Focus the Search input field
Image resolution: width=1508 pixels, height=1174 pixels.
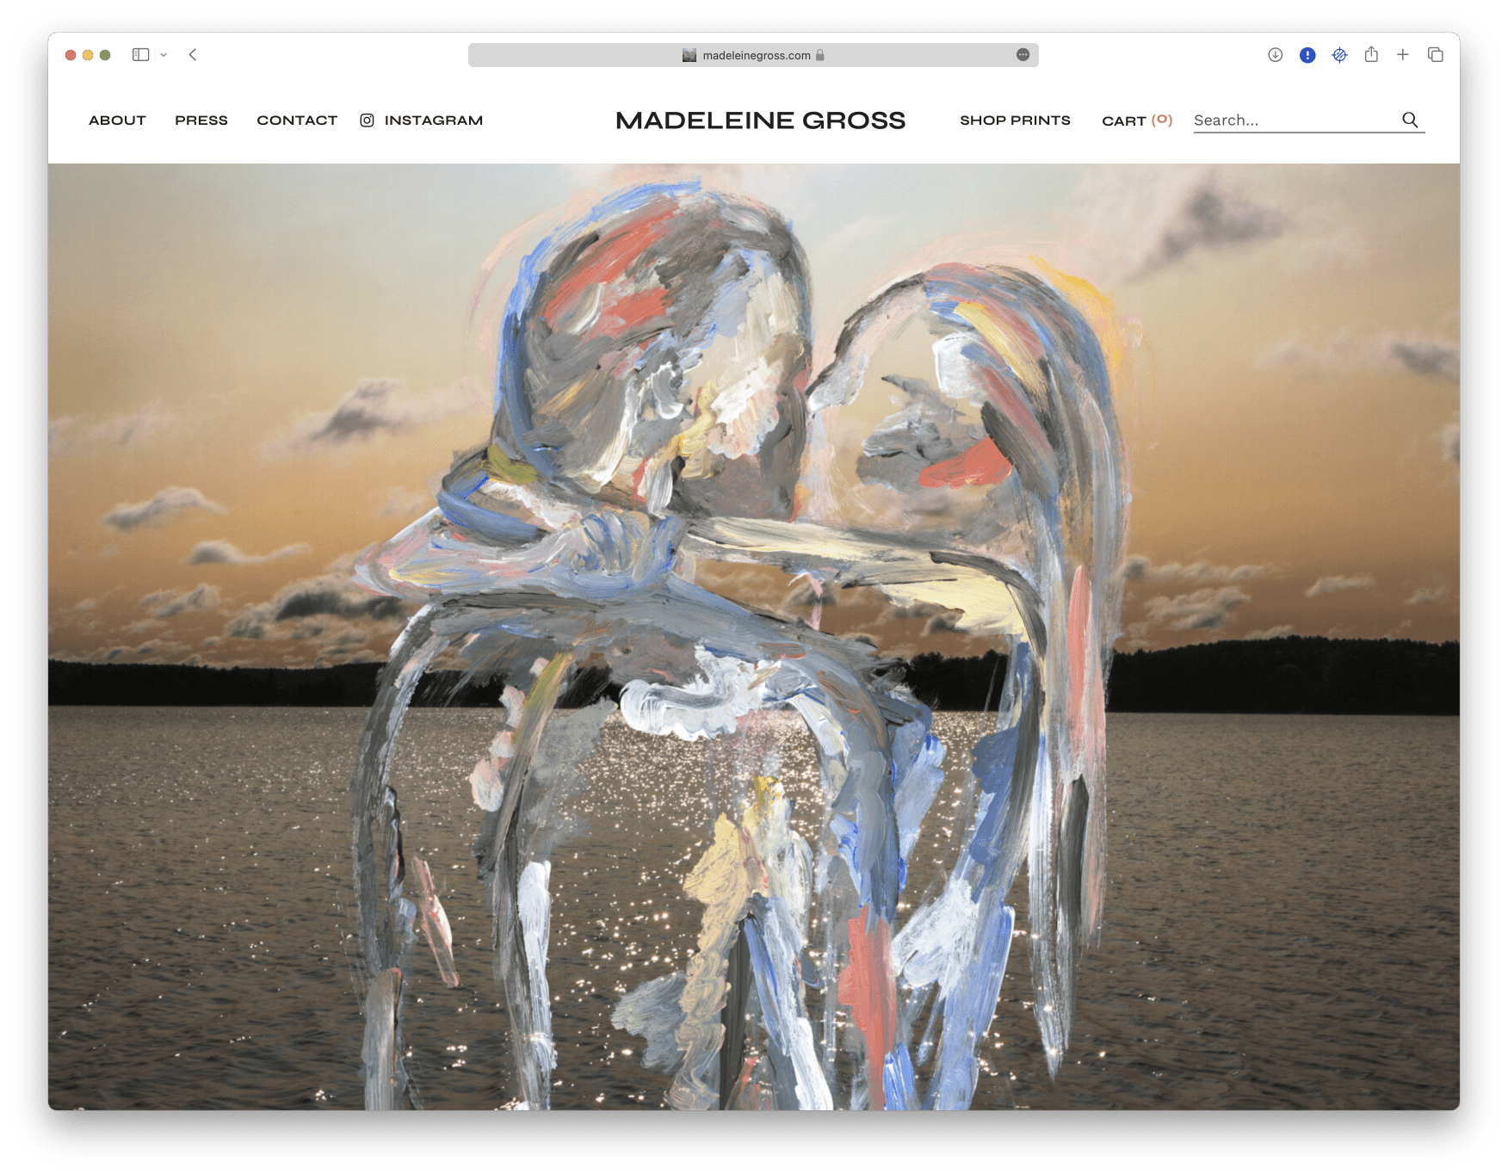[x=1295, y=120]
